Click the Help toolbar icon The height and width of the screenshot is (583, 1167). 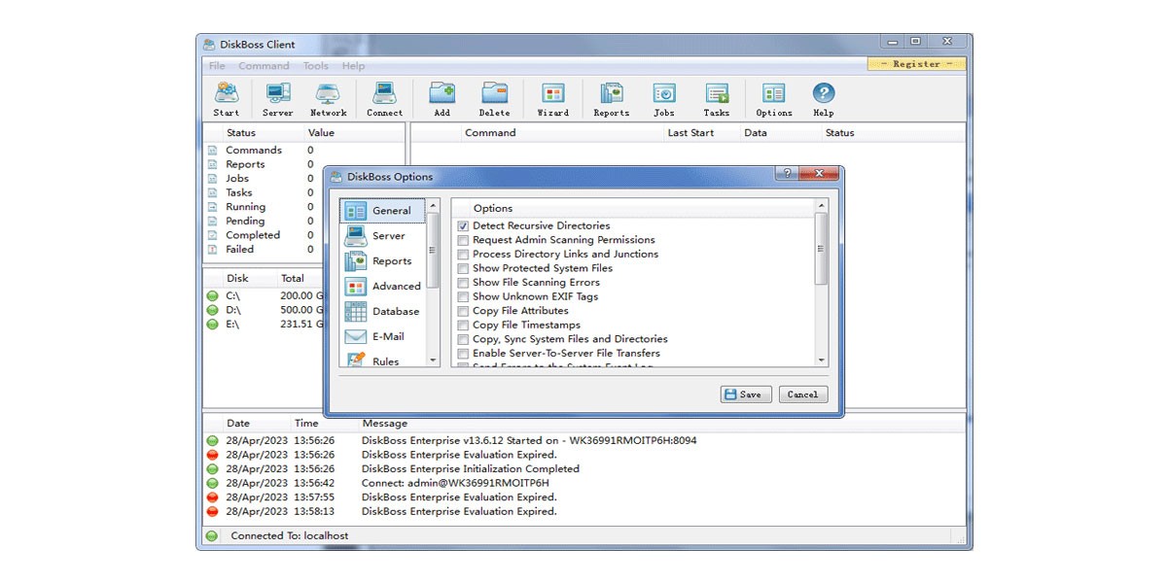click(824, 99)
